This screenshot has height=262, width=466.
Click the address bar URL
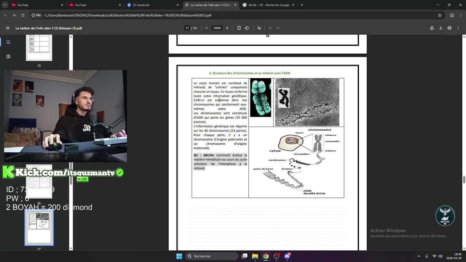pyautogui.click(x=128, y=15)
